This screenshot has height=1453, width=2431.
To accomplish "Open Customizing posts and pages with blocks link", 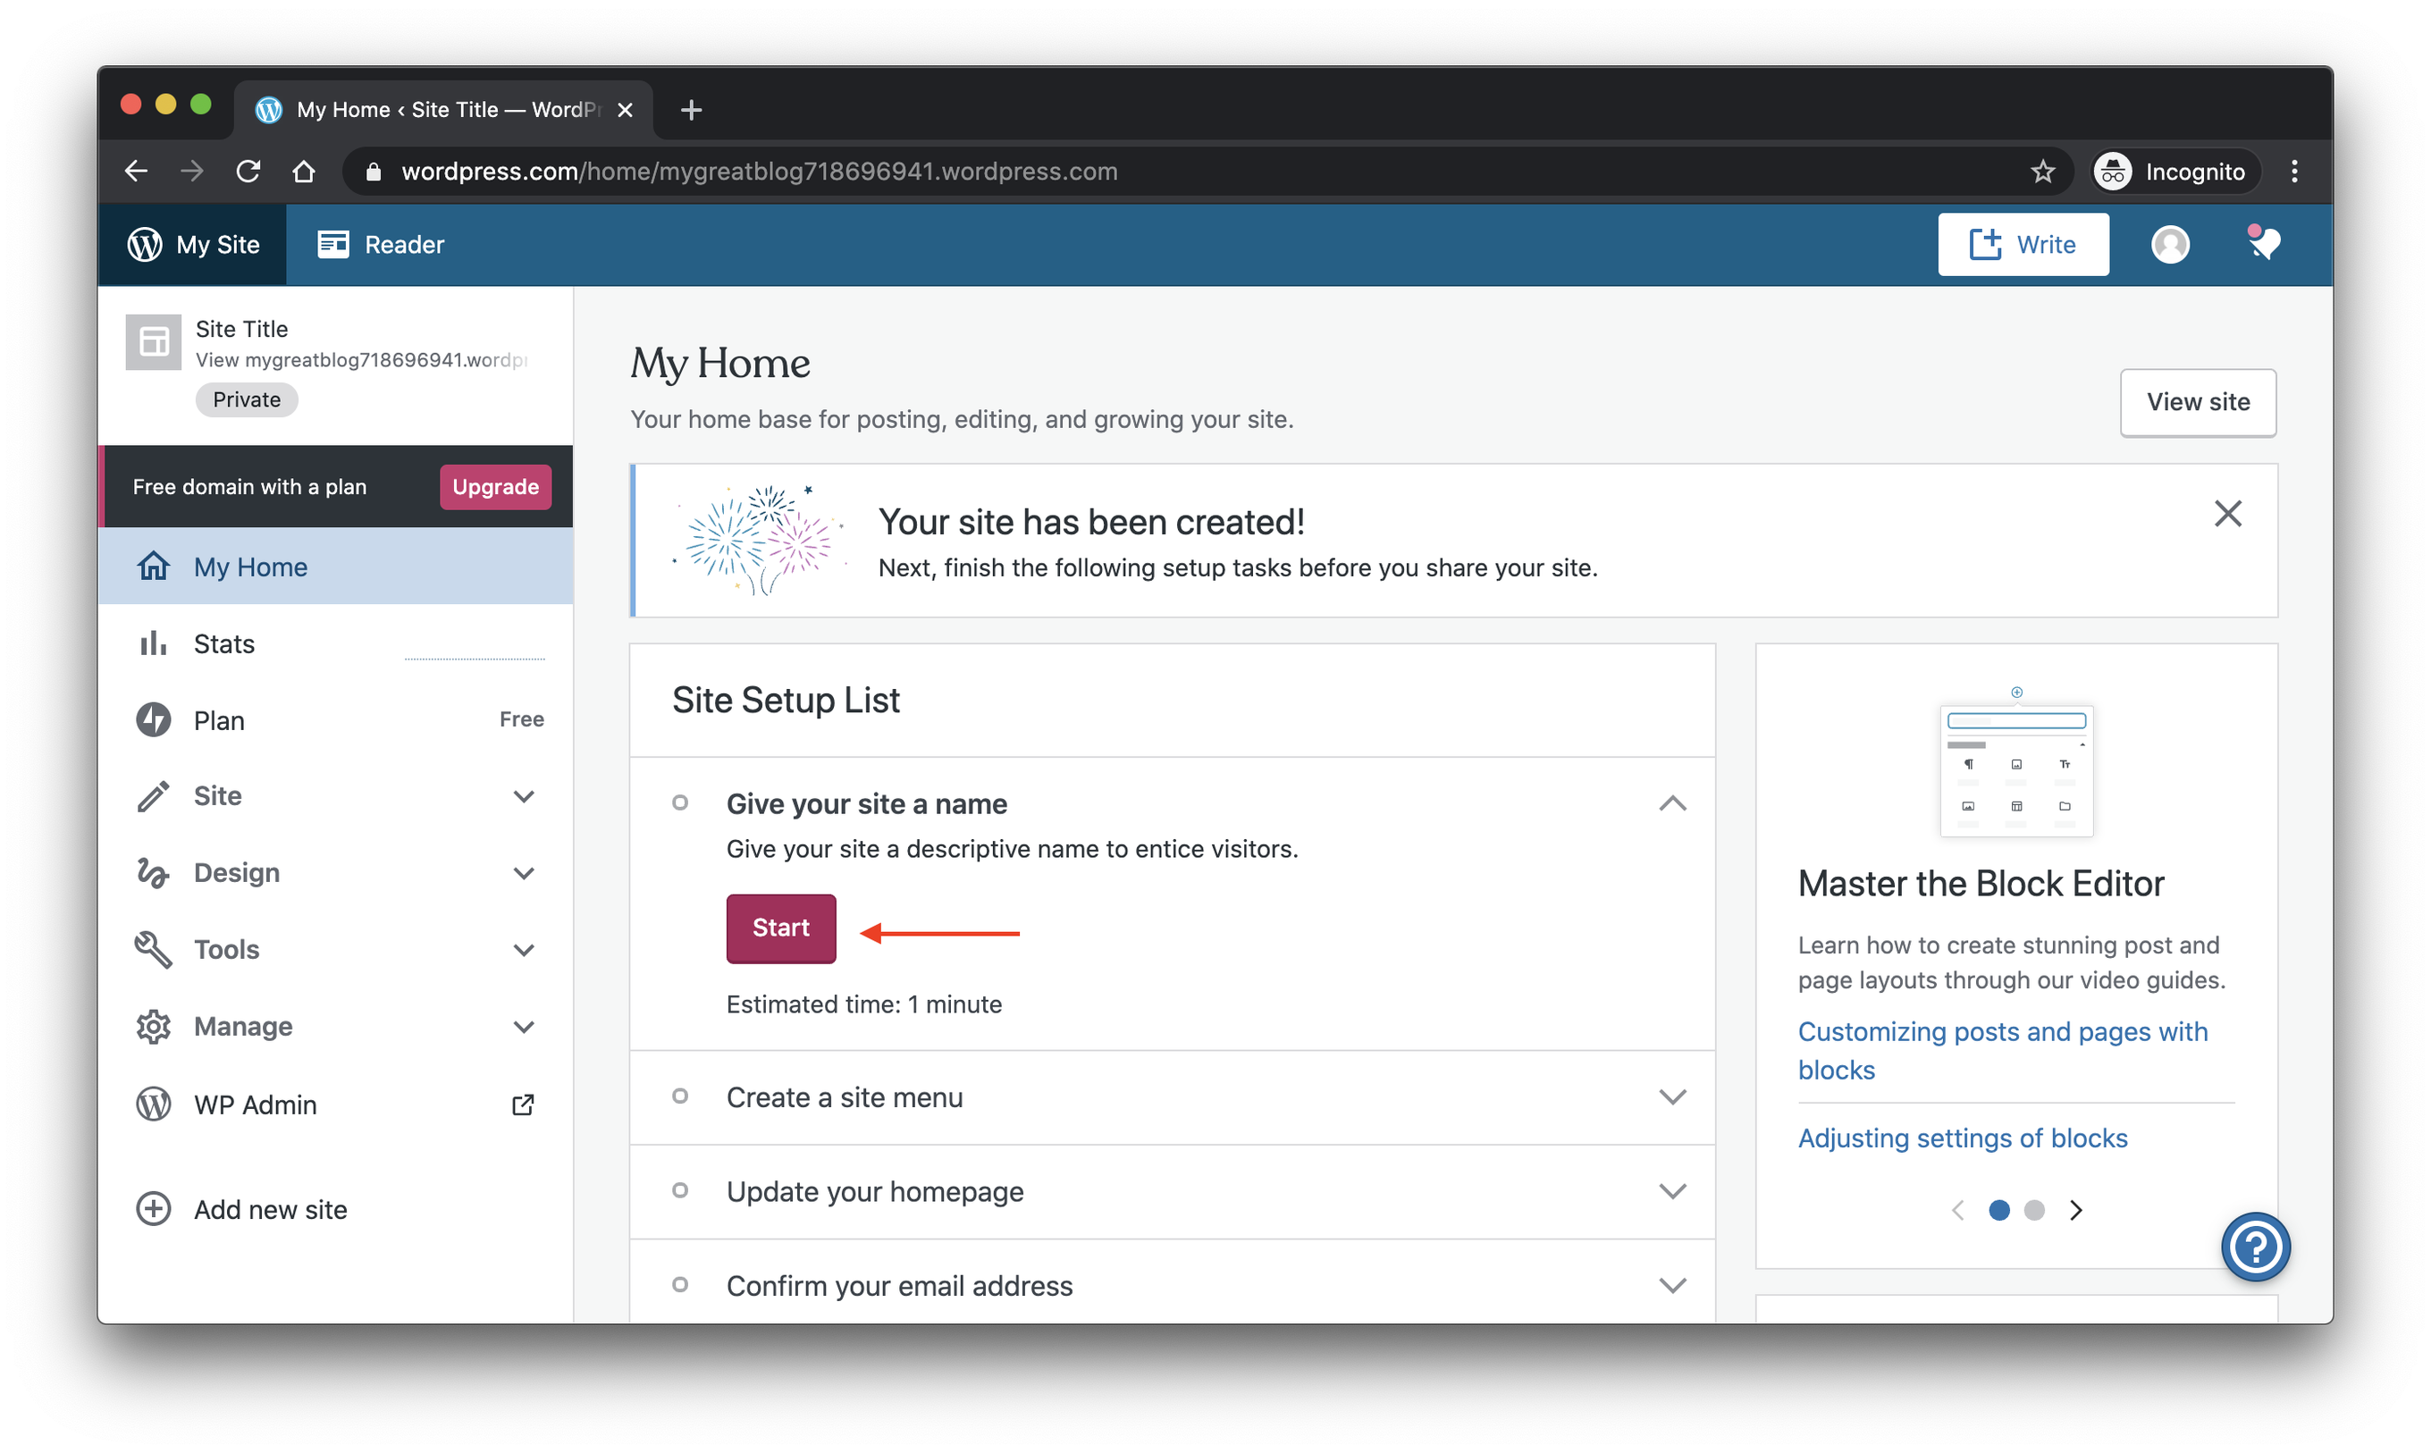I will coord(2002,1050).
